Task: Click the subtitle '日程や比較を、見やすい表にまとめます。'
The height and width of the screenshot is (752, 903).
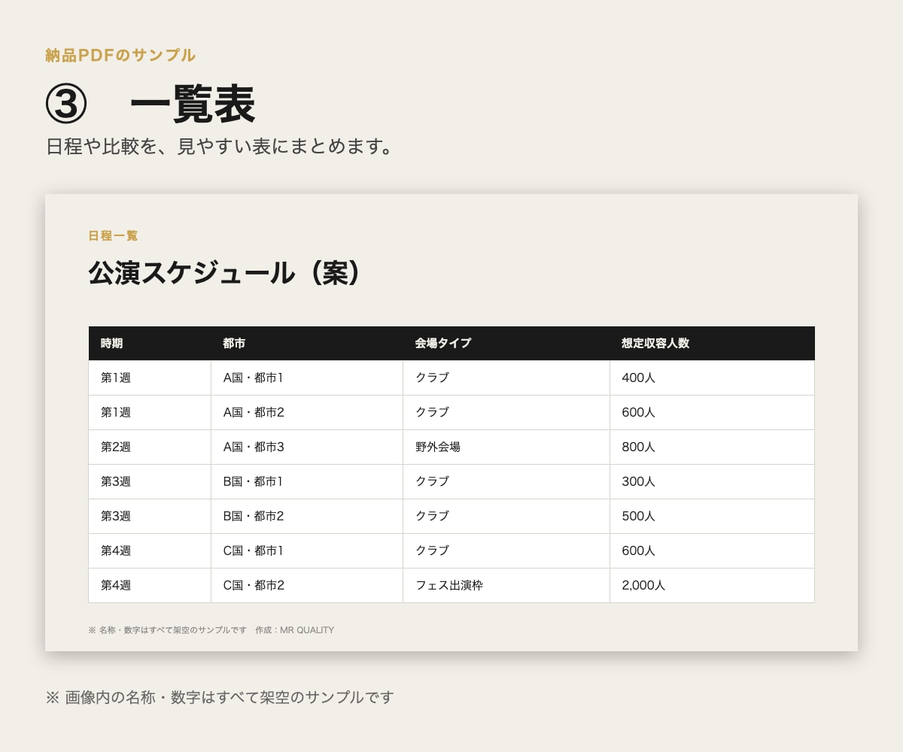Action: tap(220, 146)
